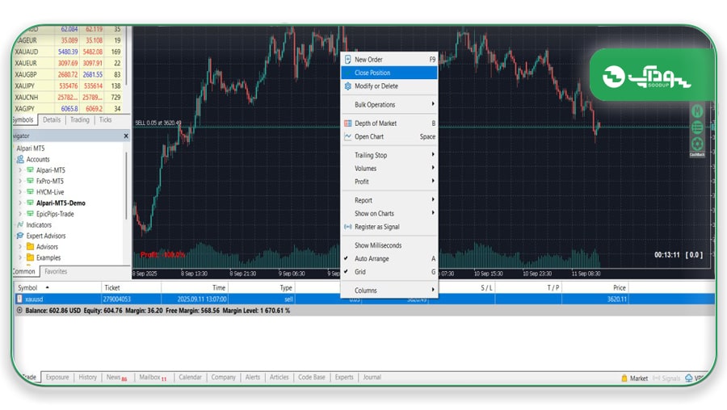The width and height of the screenshot is (727, 410).
Task: Open the History tab
Action: coord(87,378)
